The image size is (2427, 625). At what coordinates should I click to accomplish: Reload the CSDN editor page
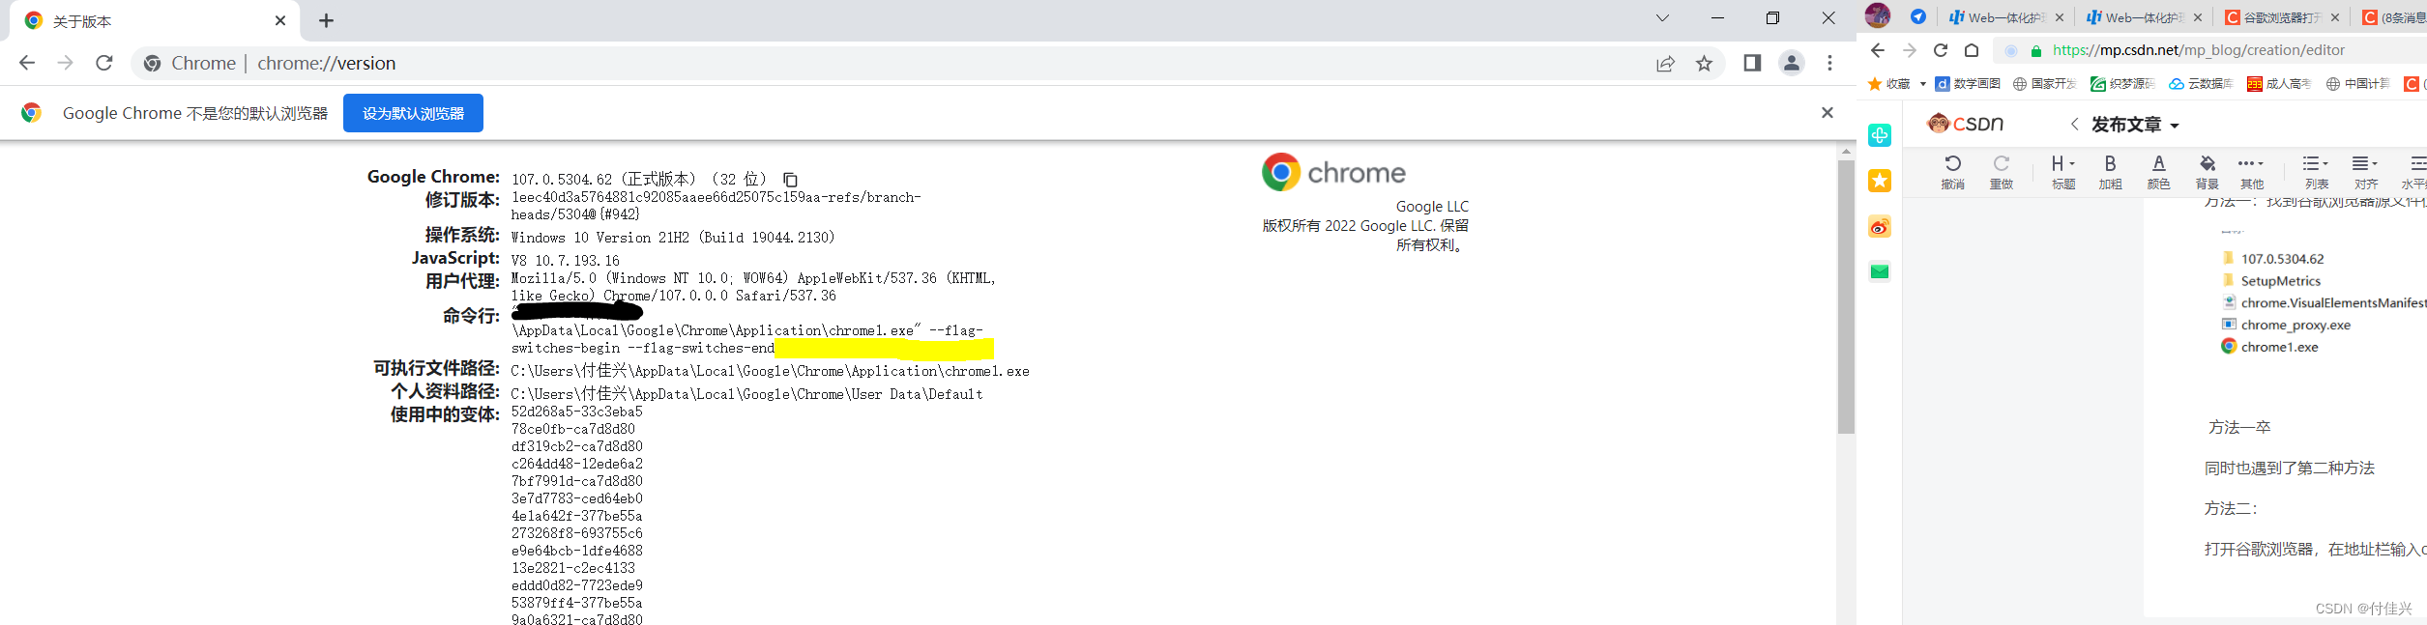click(1941, 50)
